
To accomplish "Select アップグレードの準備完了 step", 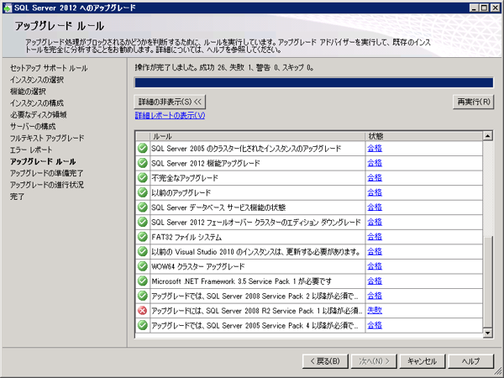I will tap(46, 173).
